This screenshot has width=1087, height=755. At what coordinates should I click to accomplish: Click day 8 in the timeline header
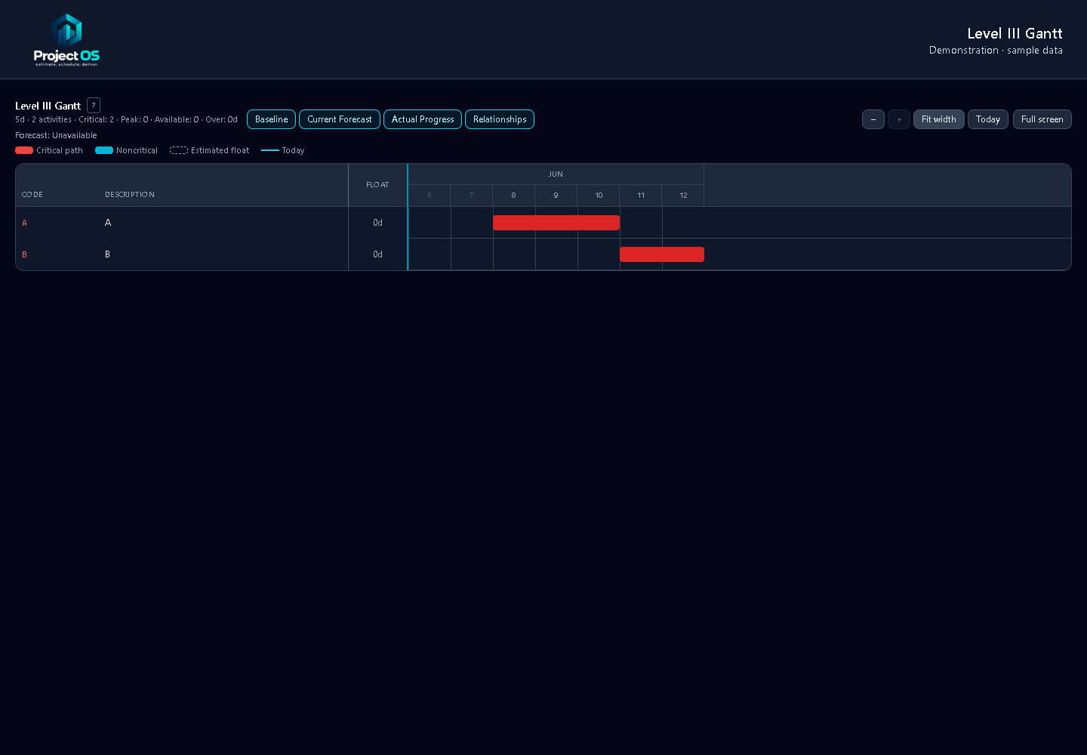pos(513,196)
